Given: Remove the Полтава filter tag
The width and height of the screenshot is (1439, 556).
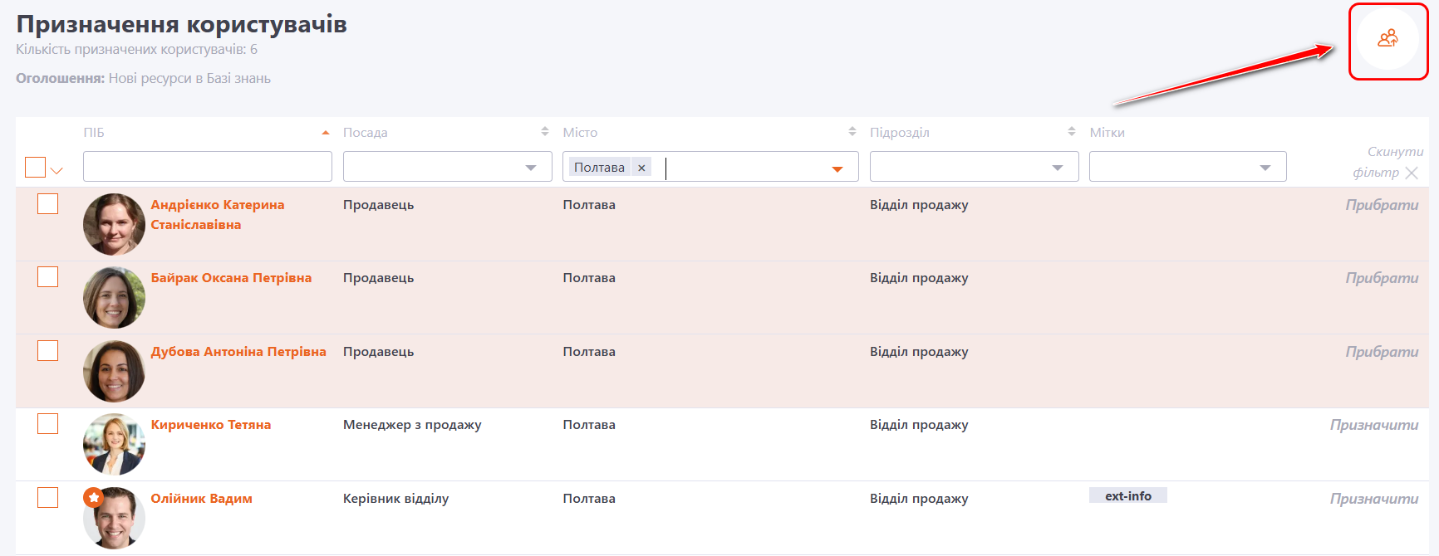Looking at the screenshot, I should point(641,168).
